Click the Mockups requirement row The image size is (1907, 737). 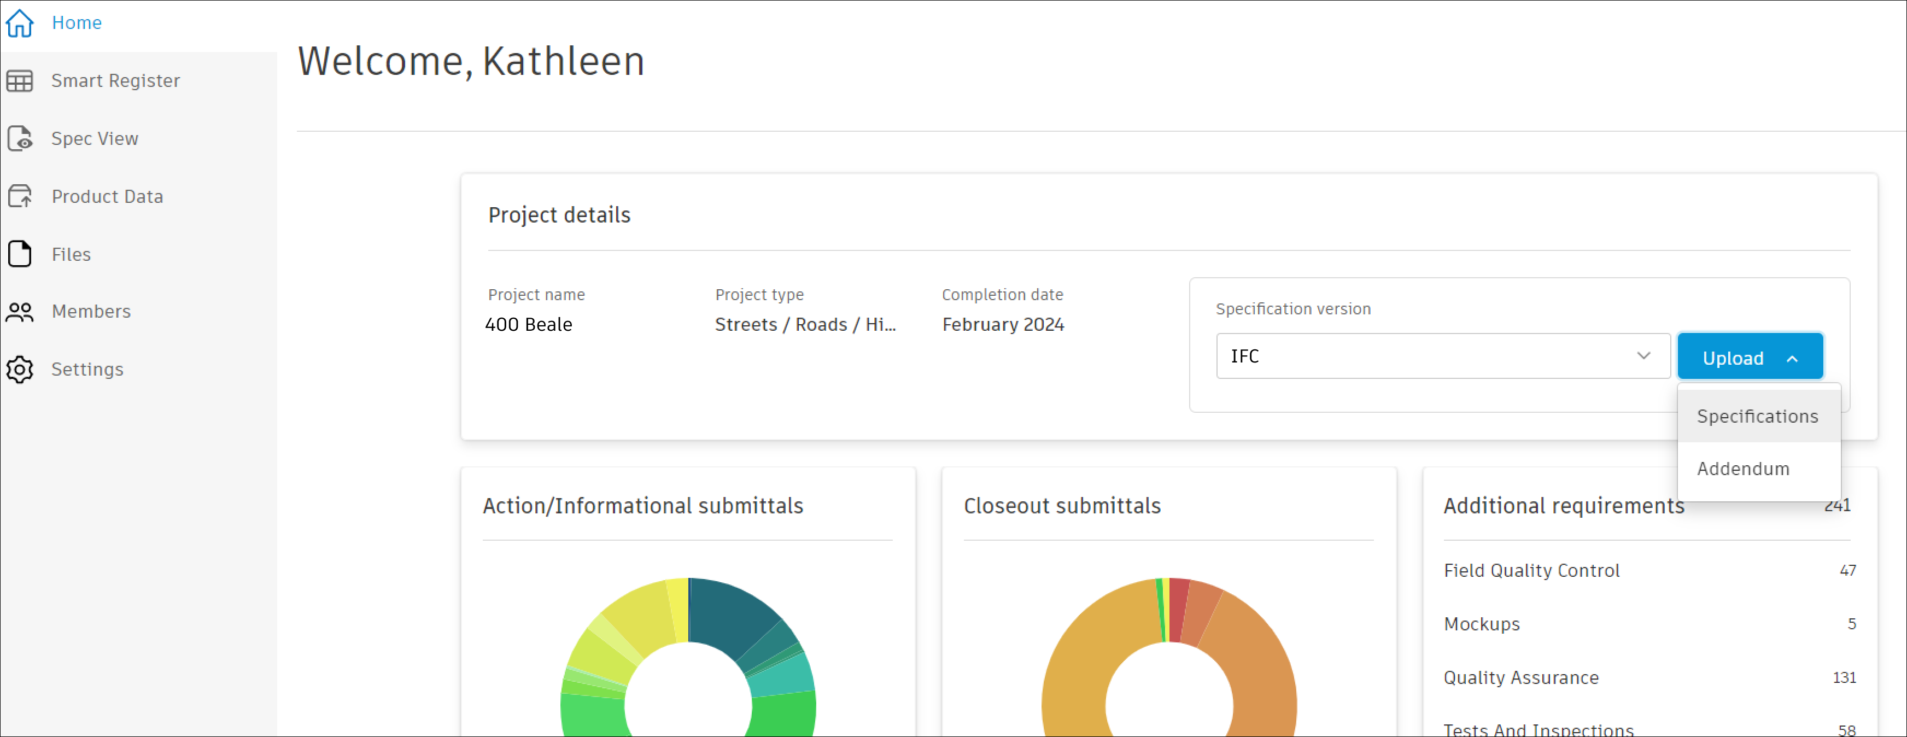[x=1481, y=624]
